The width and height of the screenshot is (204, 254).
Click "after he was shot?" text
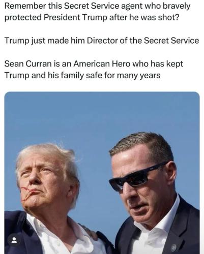[x=144, y=17]
